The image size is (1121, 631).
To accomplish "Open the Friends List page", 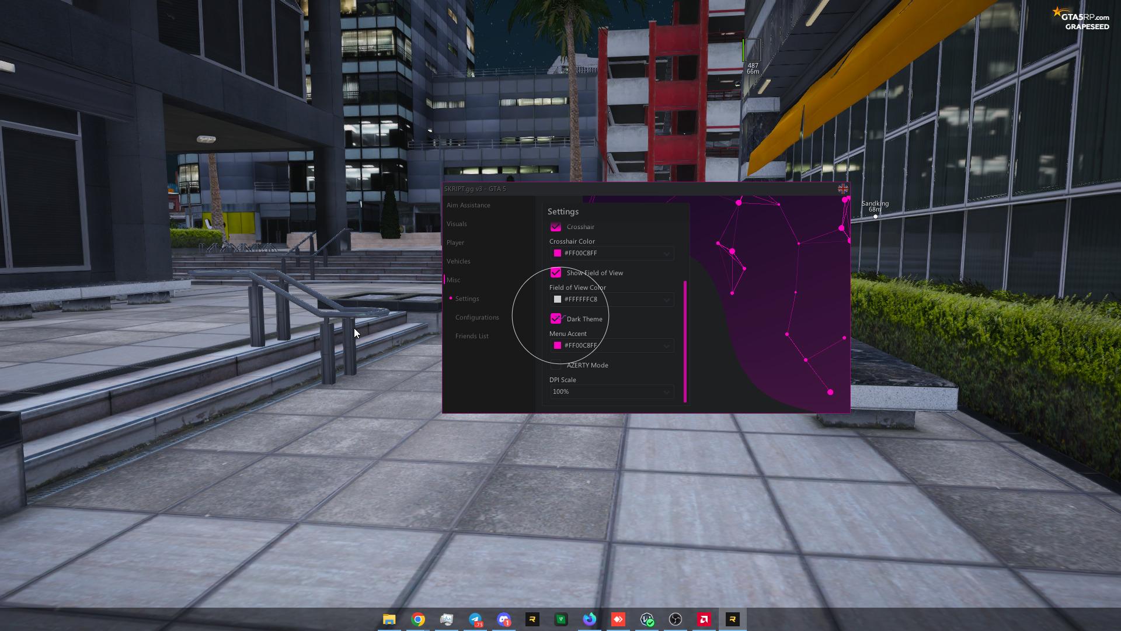I will pyautogui.click(x=472, y=337).
